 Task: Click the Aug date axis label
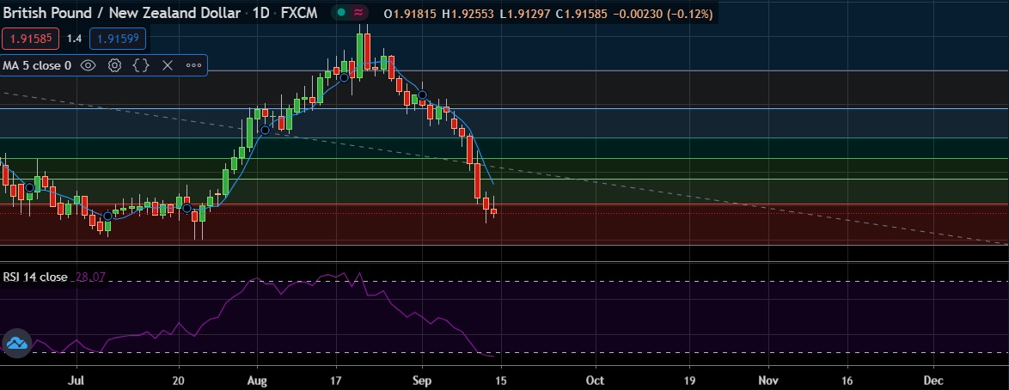pos(257,381)
